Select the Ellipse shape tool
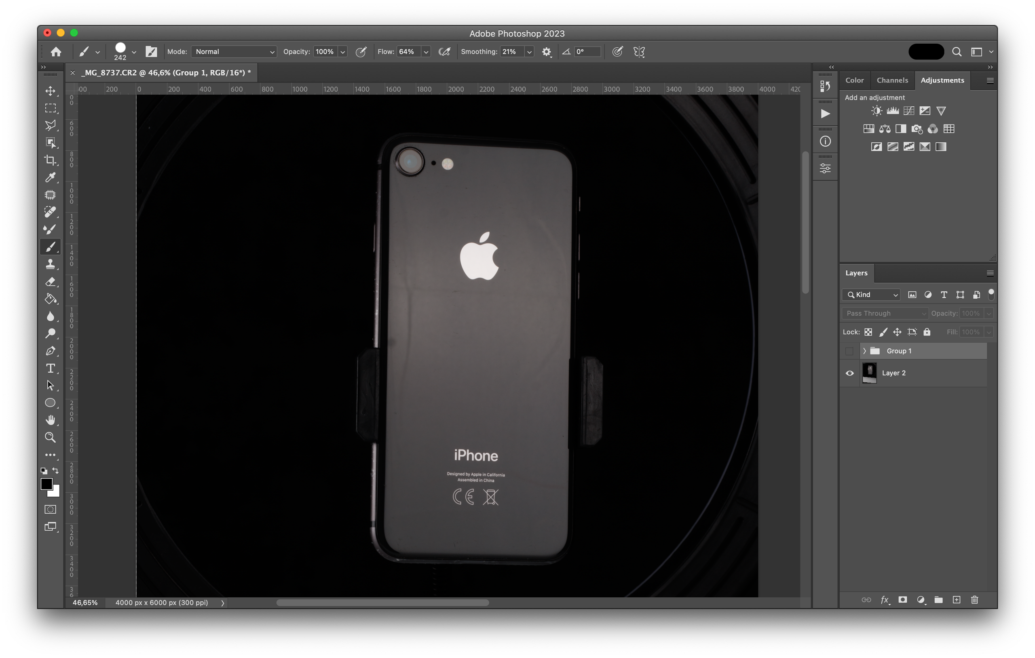 (x=50, y=403)
